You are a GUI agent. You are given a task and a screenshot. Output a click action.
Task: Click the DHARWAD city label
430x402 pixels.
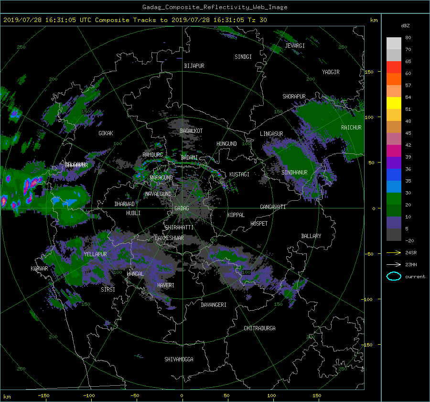pos(125,204)
